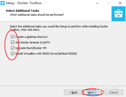Image resolution: width=126 pixels, height=97 pixels.
Task: Click the 'Upgrade Boot2Docker VM' label text
Action: point(31,48)
